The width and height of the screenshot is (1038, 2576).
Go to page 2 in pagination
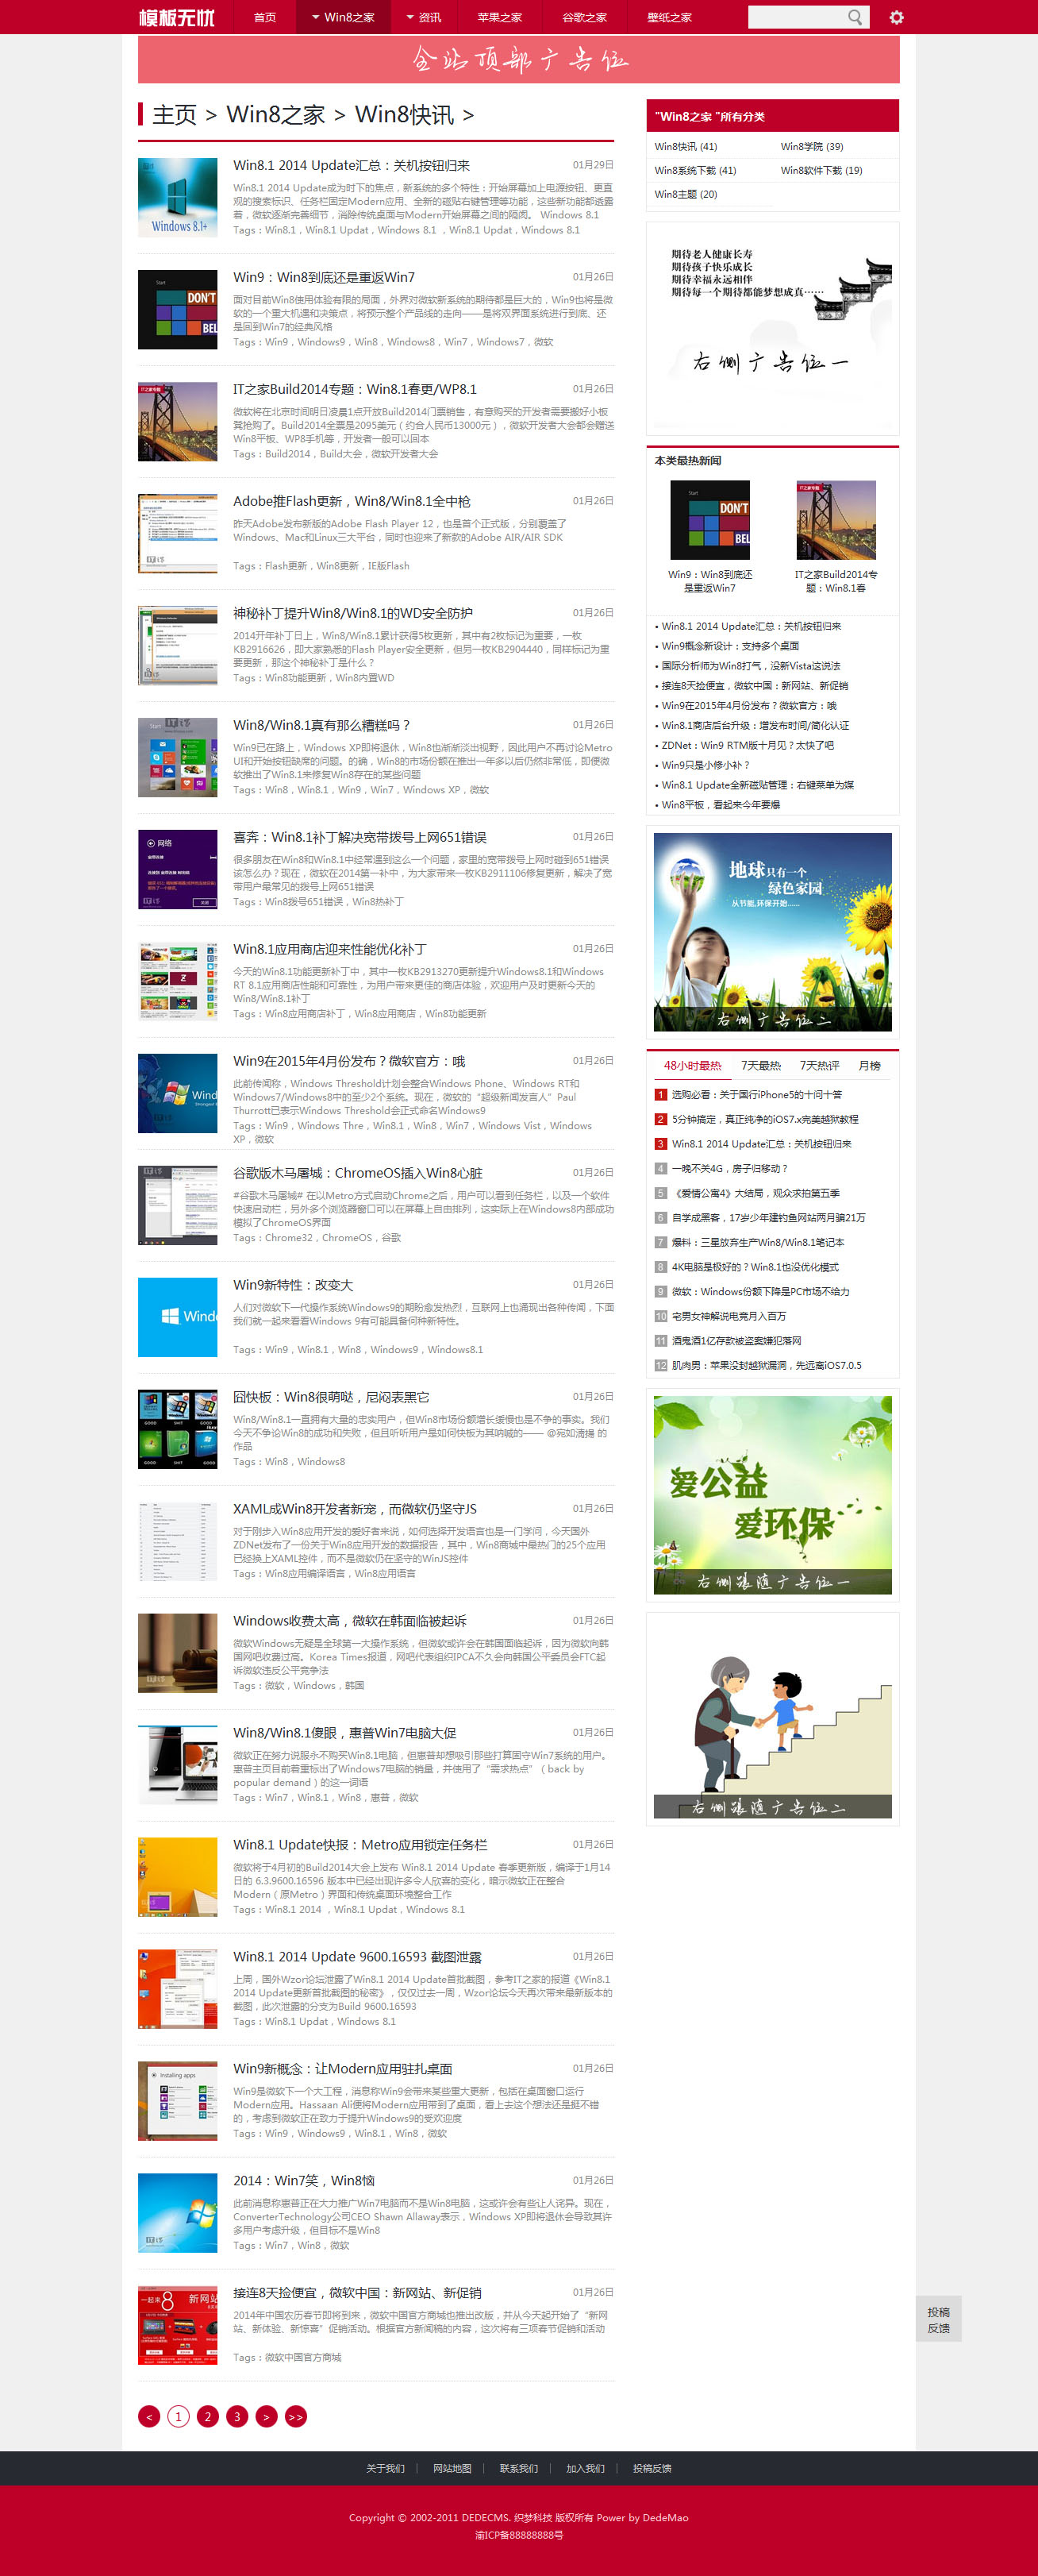click(x=208, y=2416)
